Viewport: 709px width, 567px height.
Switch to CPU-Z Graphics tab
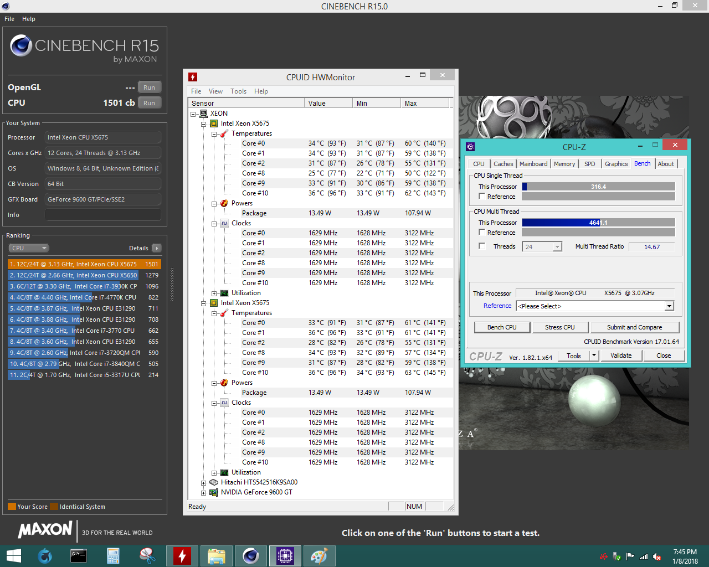click(x=616, y=164)
